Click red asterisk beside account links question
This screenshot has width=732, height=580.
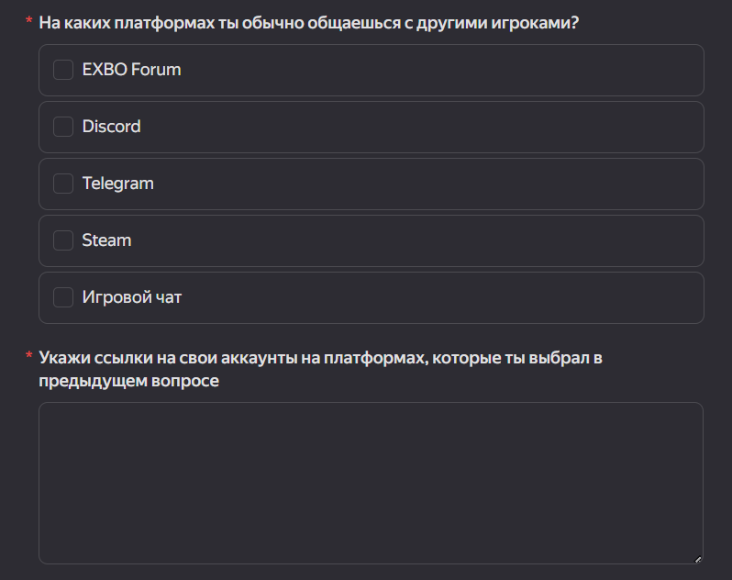(29, 355)
